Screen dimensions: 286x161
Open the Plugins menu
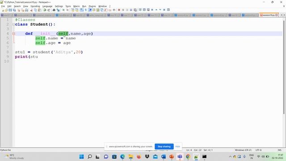(x=92, y=6)
